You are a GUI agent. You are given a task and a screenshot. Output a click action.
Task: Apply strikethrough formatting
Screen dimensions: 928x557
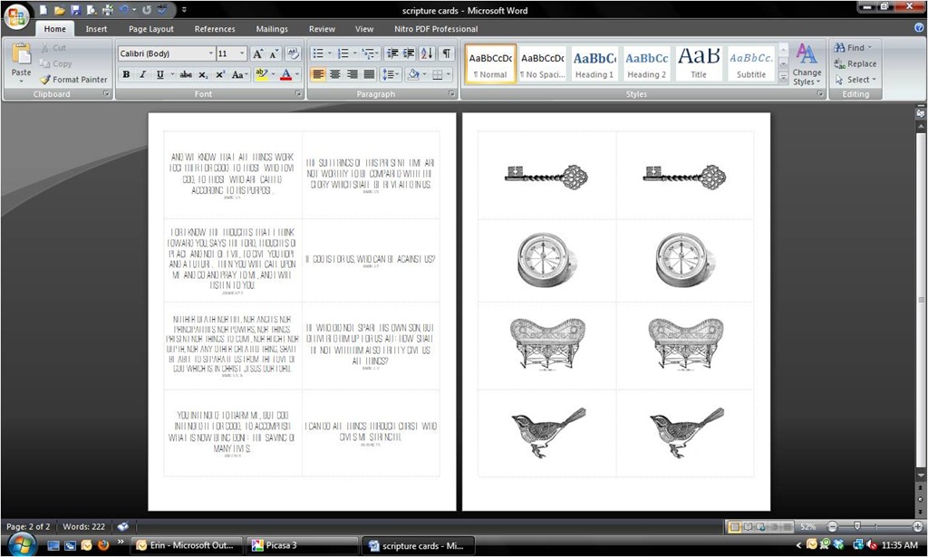(186, 74)
